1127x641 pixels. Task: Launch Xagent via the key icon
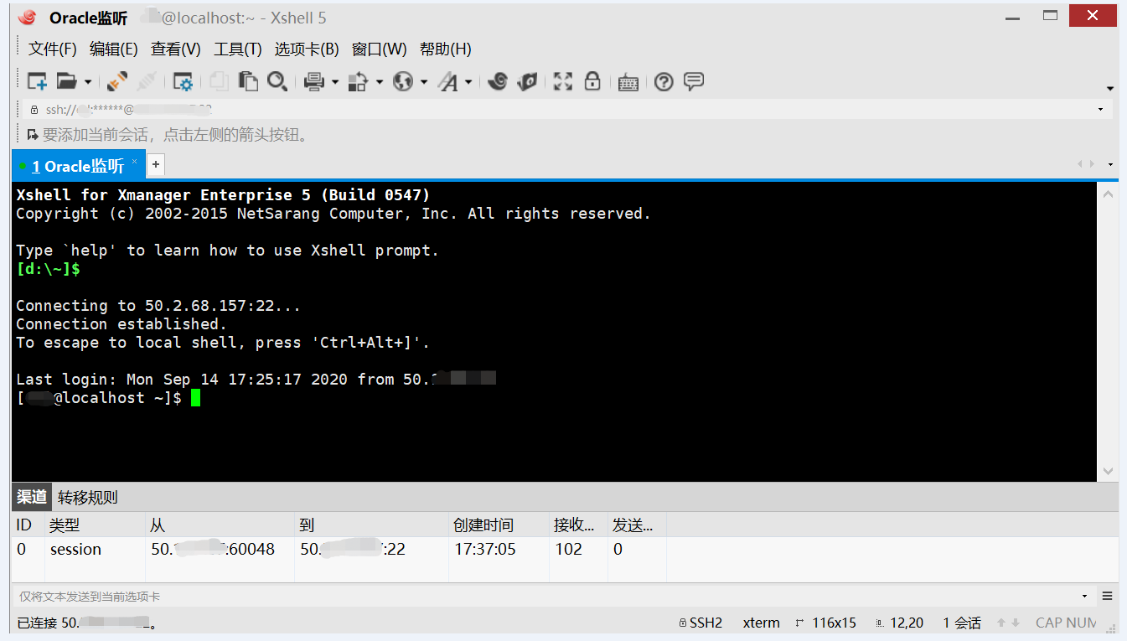point(527,81)
